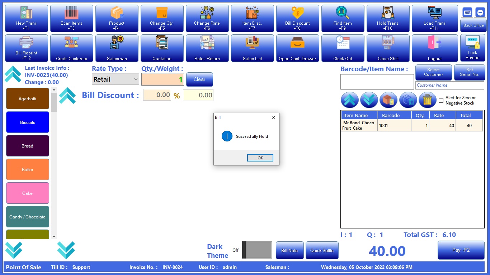The width and height of the screenshot is (490, 275).
Task: Select the Biscuits category
Action: pos(28,122)
